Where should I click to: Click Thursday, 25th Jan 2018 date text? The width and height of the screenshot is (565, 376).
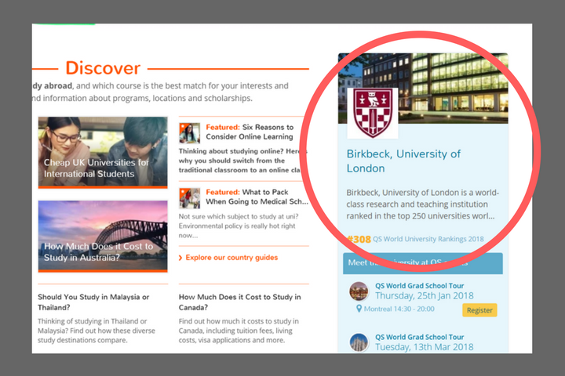424,296
